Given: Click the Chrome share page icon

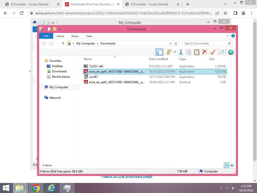Looking at the screenshot, I should click(x=217, y=13).
